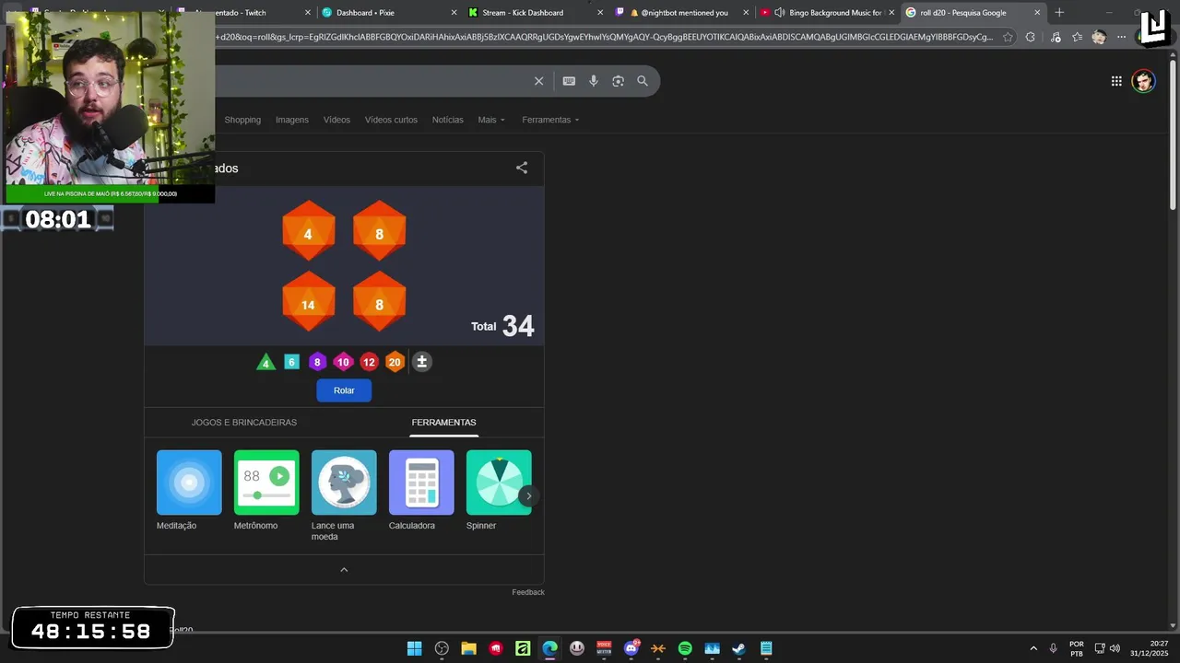The width and height of the screenshot is (1180, 663).
Task: Add an 8-sided die (purple d8 icon)
Action: (x=317, y=362)
